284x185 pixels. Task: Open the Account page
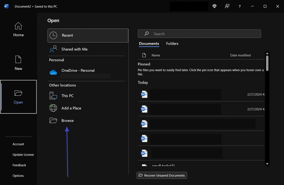18,144
